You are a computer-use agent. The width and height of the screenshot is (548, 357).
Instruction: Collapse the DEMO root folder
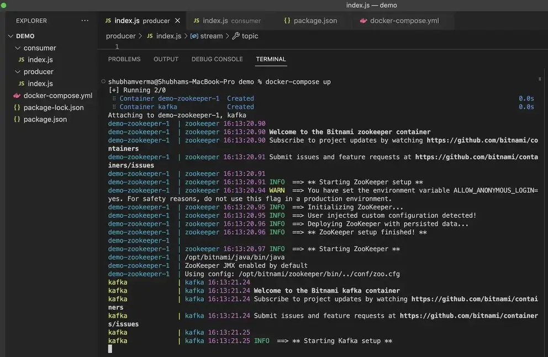(11, 36)
